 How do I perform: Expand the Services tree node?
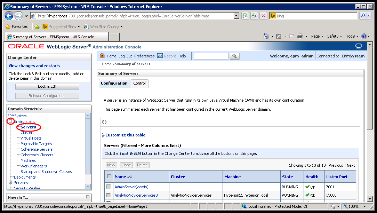(x=10, y=182)
